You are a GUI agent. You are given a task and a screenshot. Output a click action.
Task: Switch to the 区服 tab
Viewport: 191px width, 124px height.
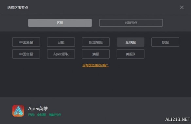tap(60, 23)
